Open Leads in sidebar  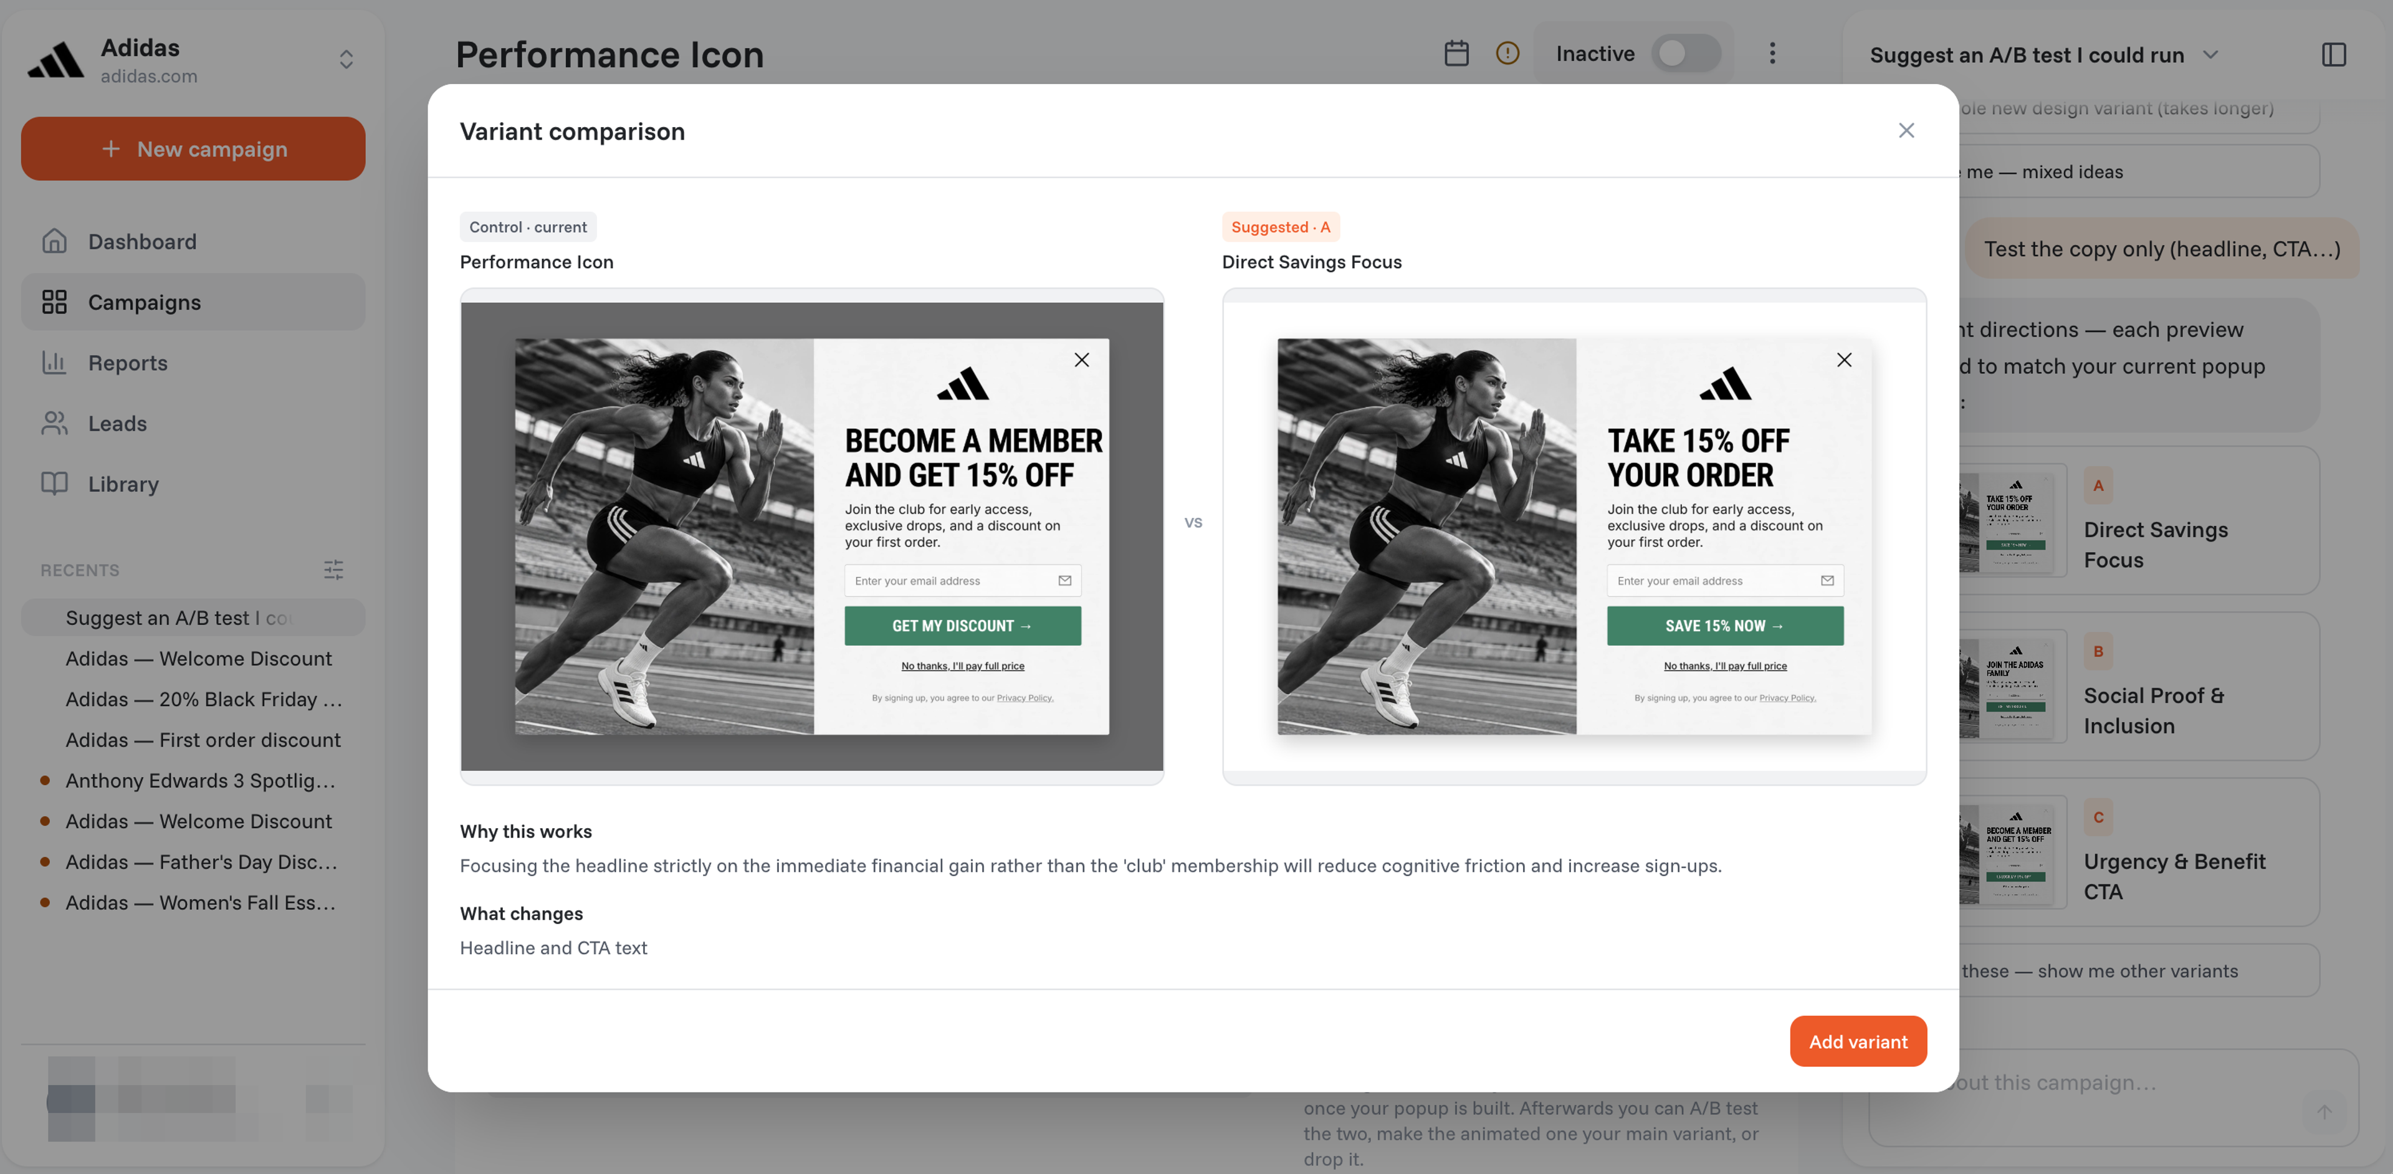[x=193, y=422]
